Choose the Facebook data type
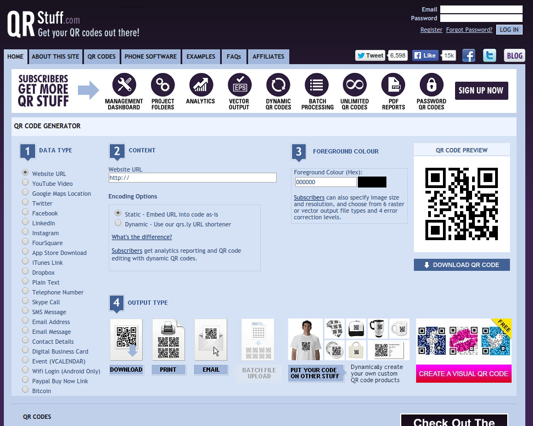The image size is (533, 426). (25, 212)
